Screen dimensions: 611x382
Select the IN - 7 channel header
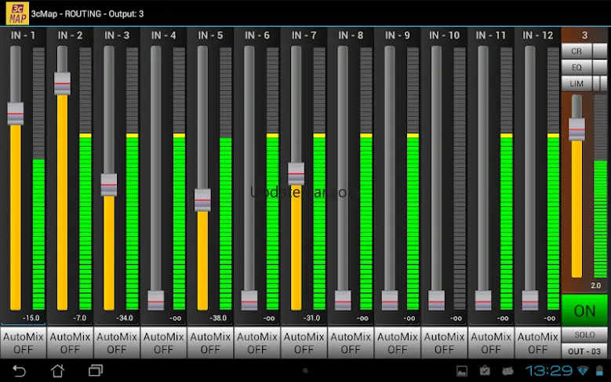pyautogui.click(x=304, y=35)
